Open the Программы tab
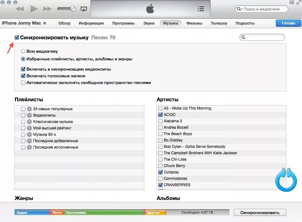 tap(124, 23)
